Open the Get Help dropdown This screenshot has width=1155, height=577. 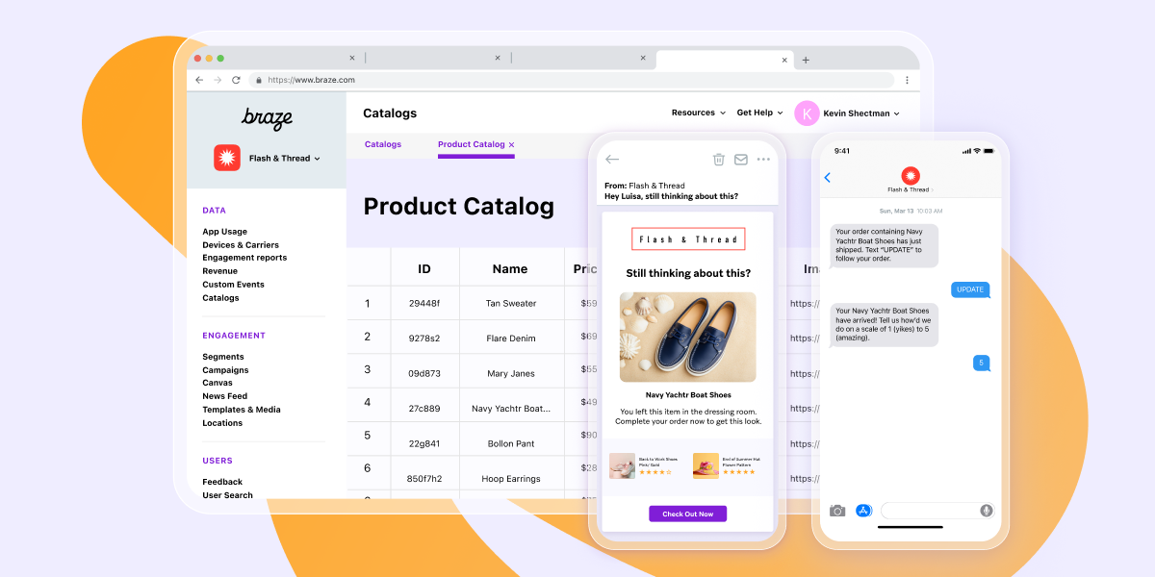click(759, 113)
